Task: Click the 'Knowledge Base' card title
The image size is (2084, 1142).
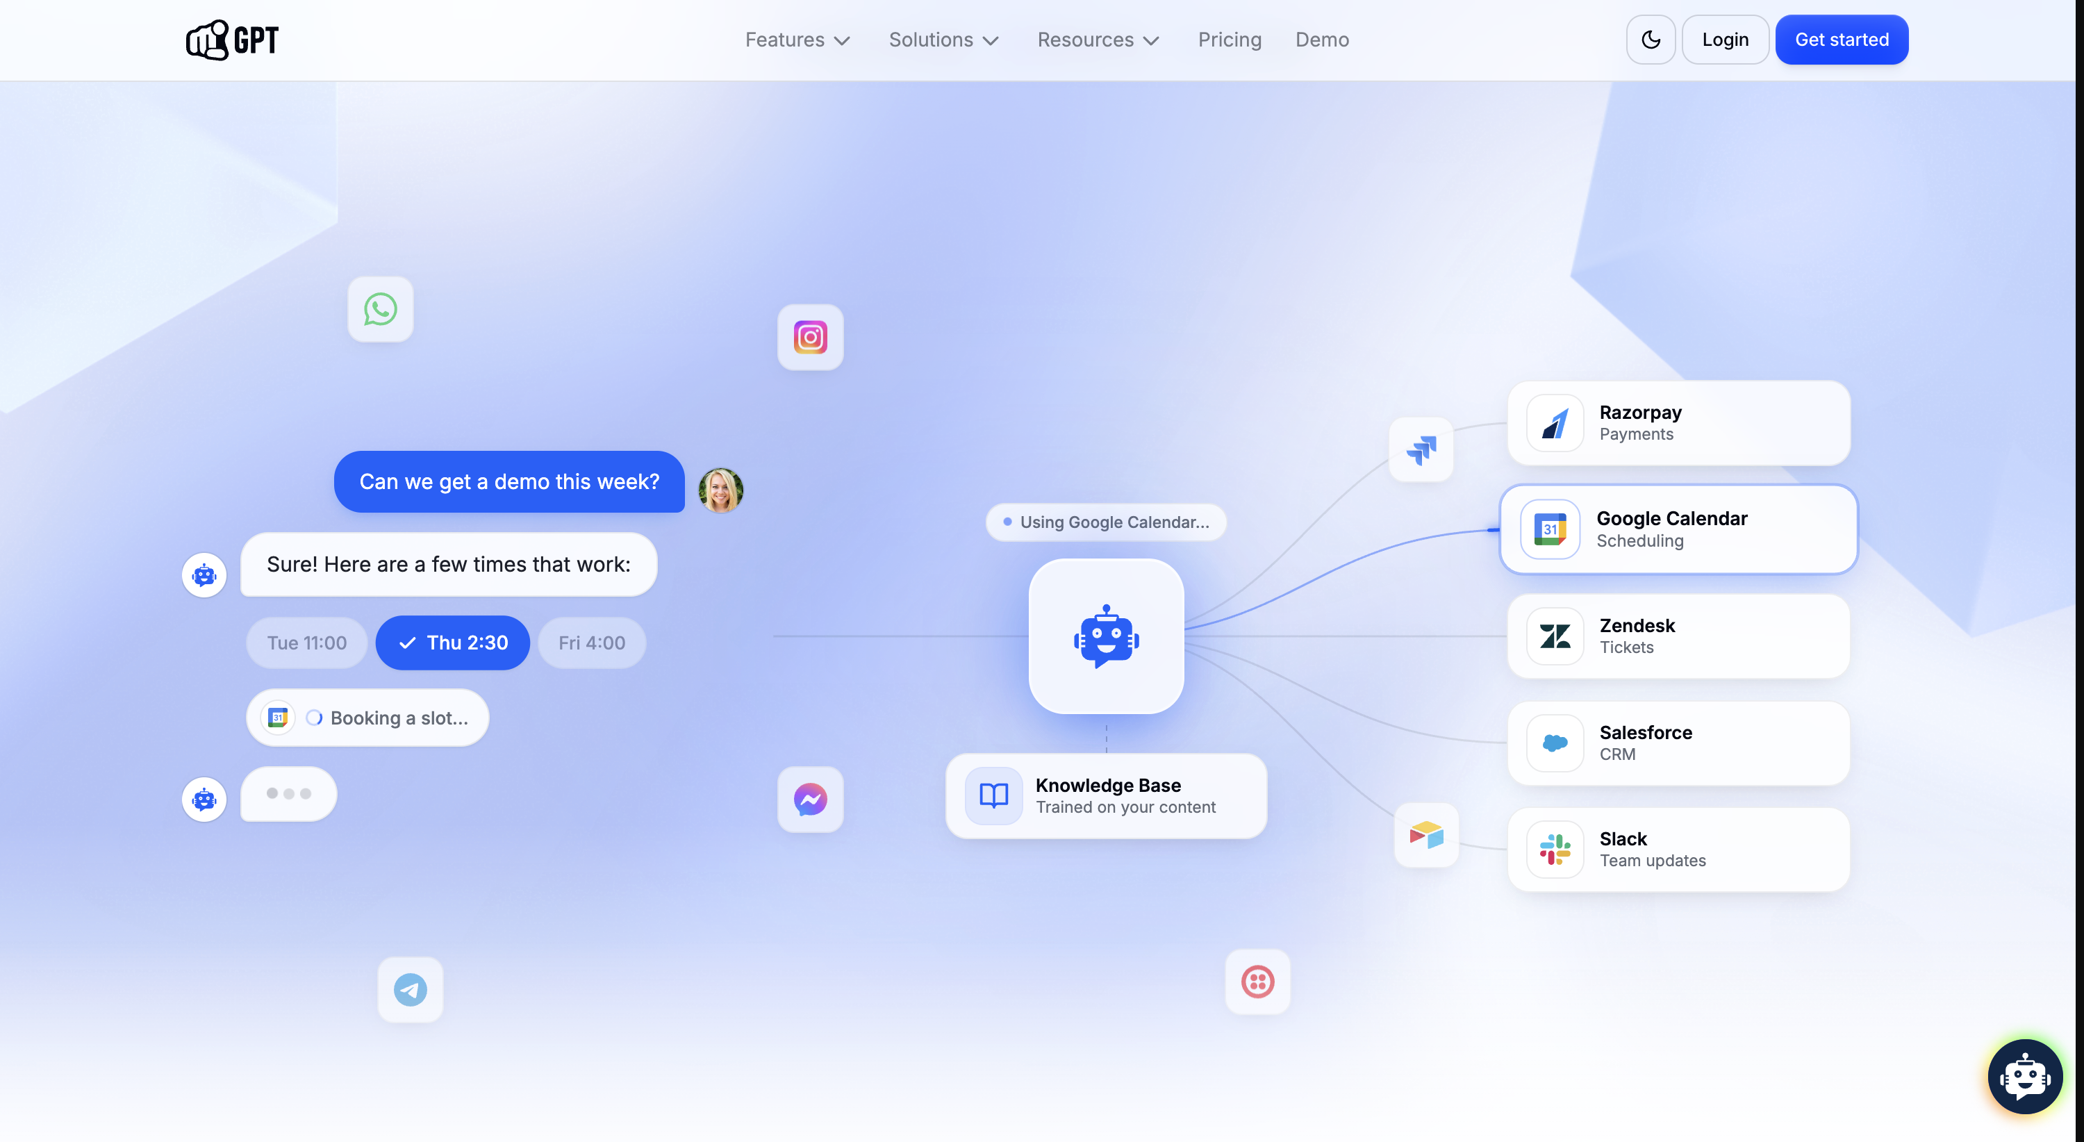Action: [x=1107, y=786]
